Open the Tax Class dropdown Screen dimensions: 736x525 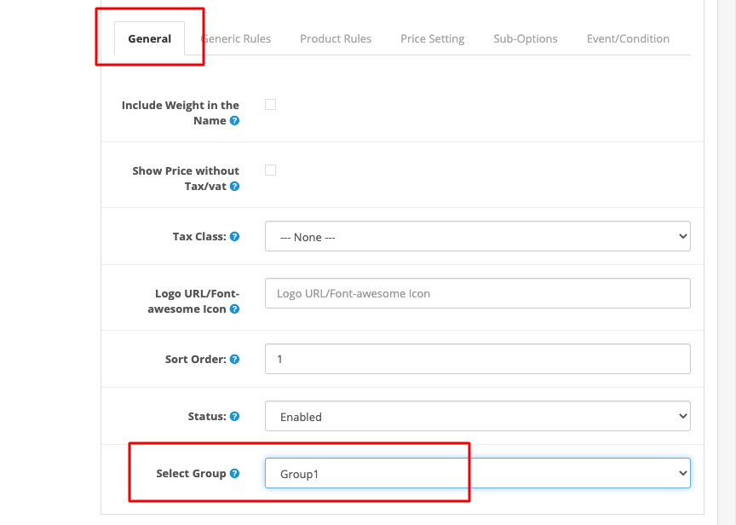[477, 236]
